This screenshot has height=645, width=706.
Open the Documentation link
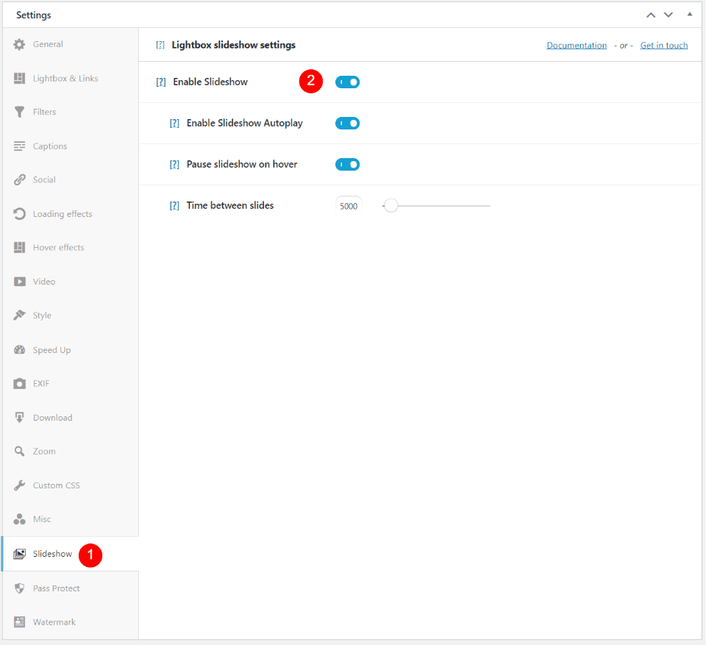tap(577, 46)
